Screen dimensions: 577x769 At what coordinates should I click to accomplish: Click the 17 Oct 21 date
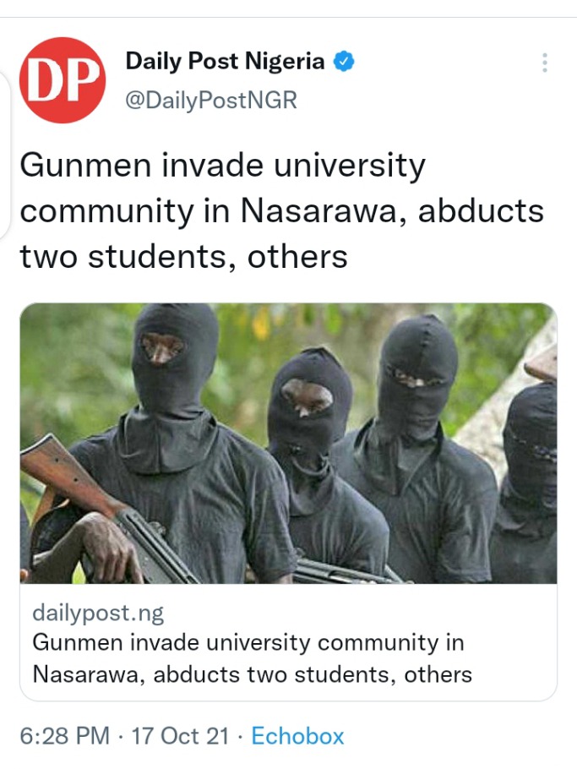pyautogui.click(x=181, y=736)
